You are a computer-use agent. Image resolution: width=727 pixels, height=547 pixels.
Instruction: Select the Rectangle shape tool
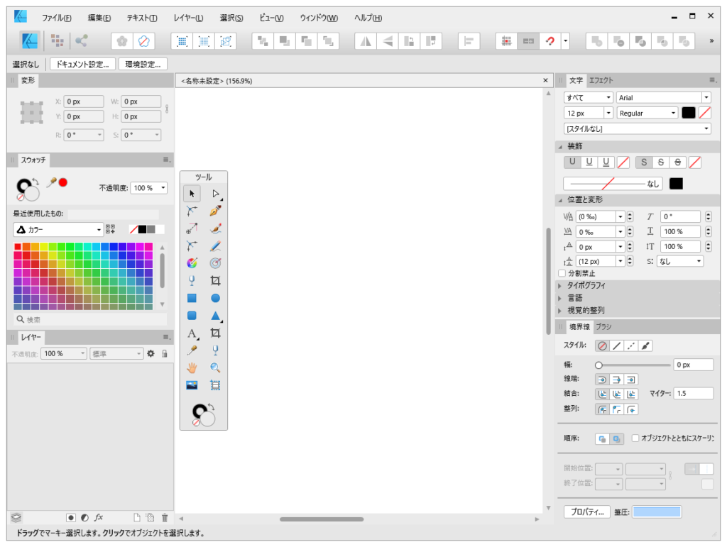(192, 298)
